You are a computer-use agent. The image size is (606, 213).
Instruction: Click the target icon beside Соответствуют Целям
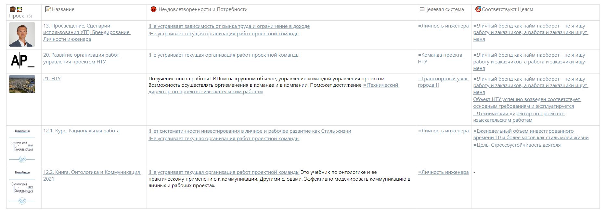(478, 9)
